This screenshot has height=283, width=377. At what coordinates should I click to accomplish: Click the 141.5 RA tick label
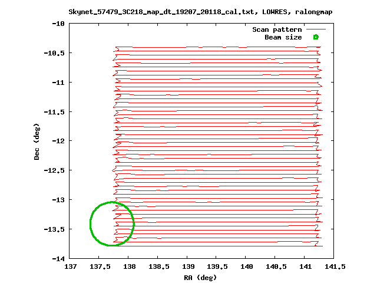point(335,266)
